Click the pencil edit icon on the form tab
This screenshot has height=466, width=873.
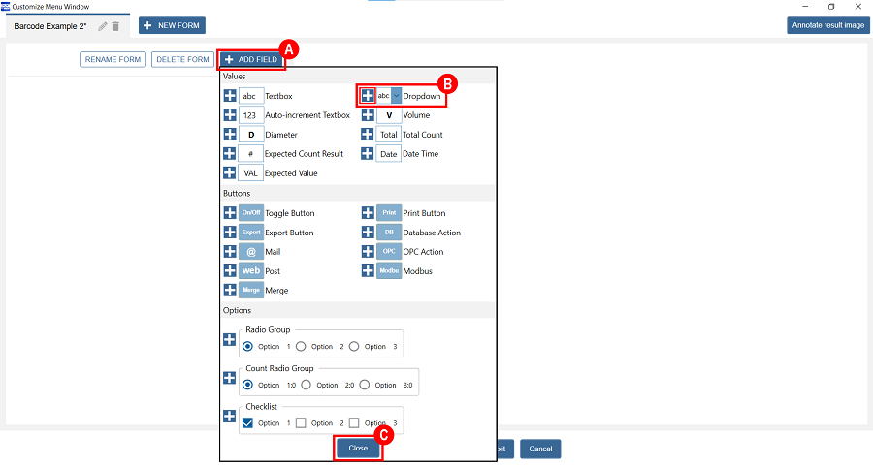[x=103, y=26]
